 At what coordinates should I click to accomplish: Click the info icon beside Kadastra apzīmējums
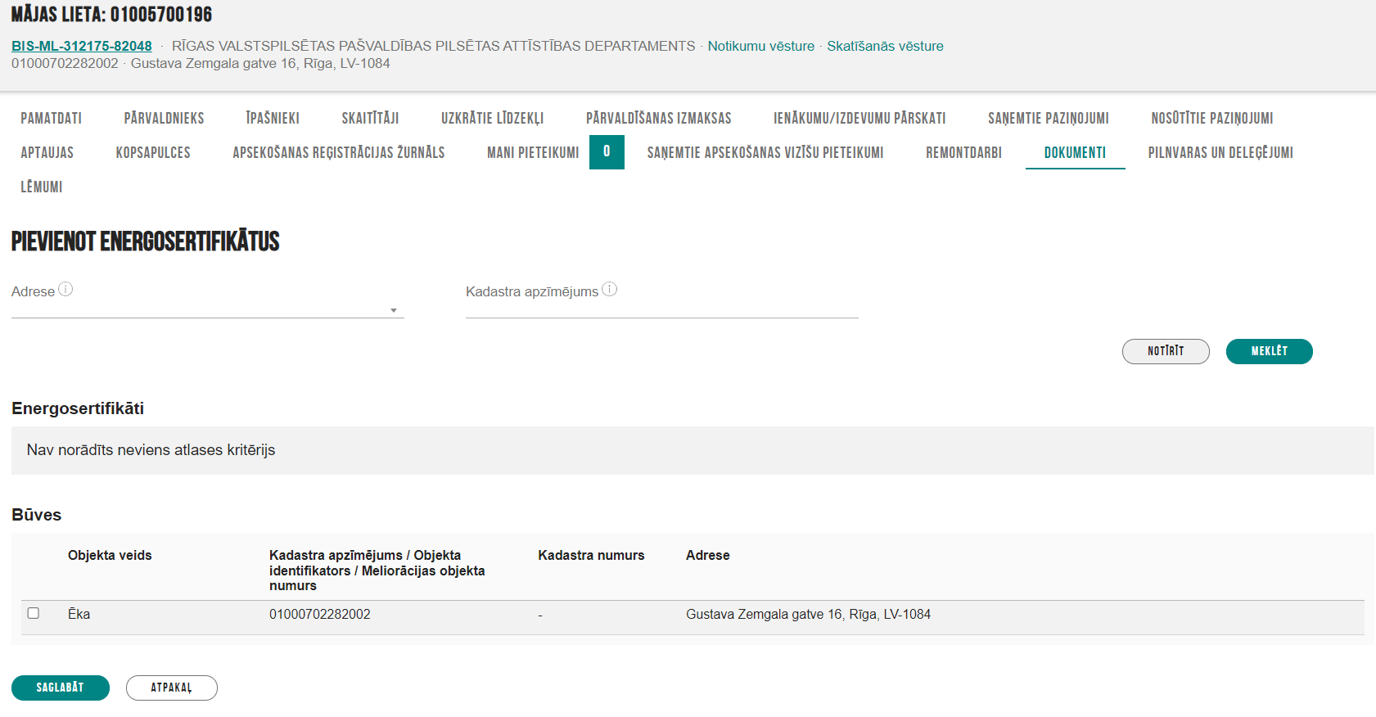coord(609,289)
